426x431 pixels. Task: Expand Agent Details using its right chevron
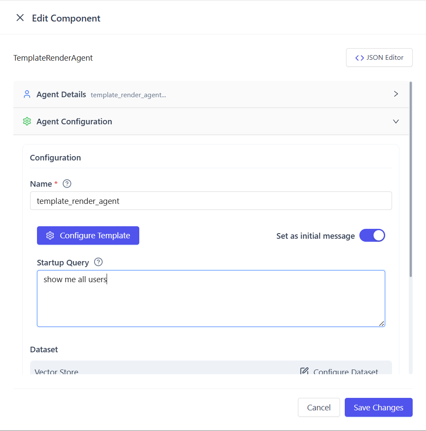pos(396,94)
